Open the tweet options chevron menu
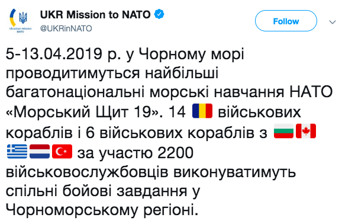The width and height of the screenshot is (342, 224). [x=332, y=22]
